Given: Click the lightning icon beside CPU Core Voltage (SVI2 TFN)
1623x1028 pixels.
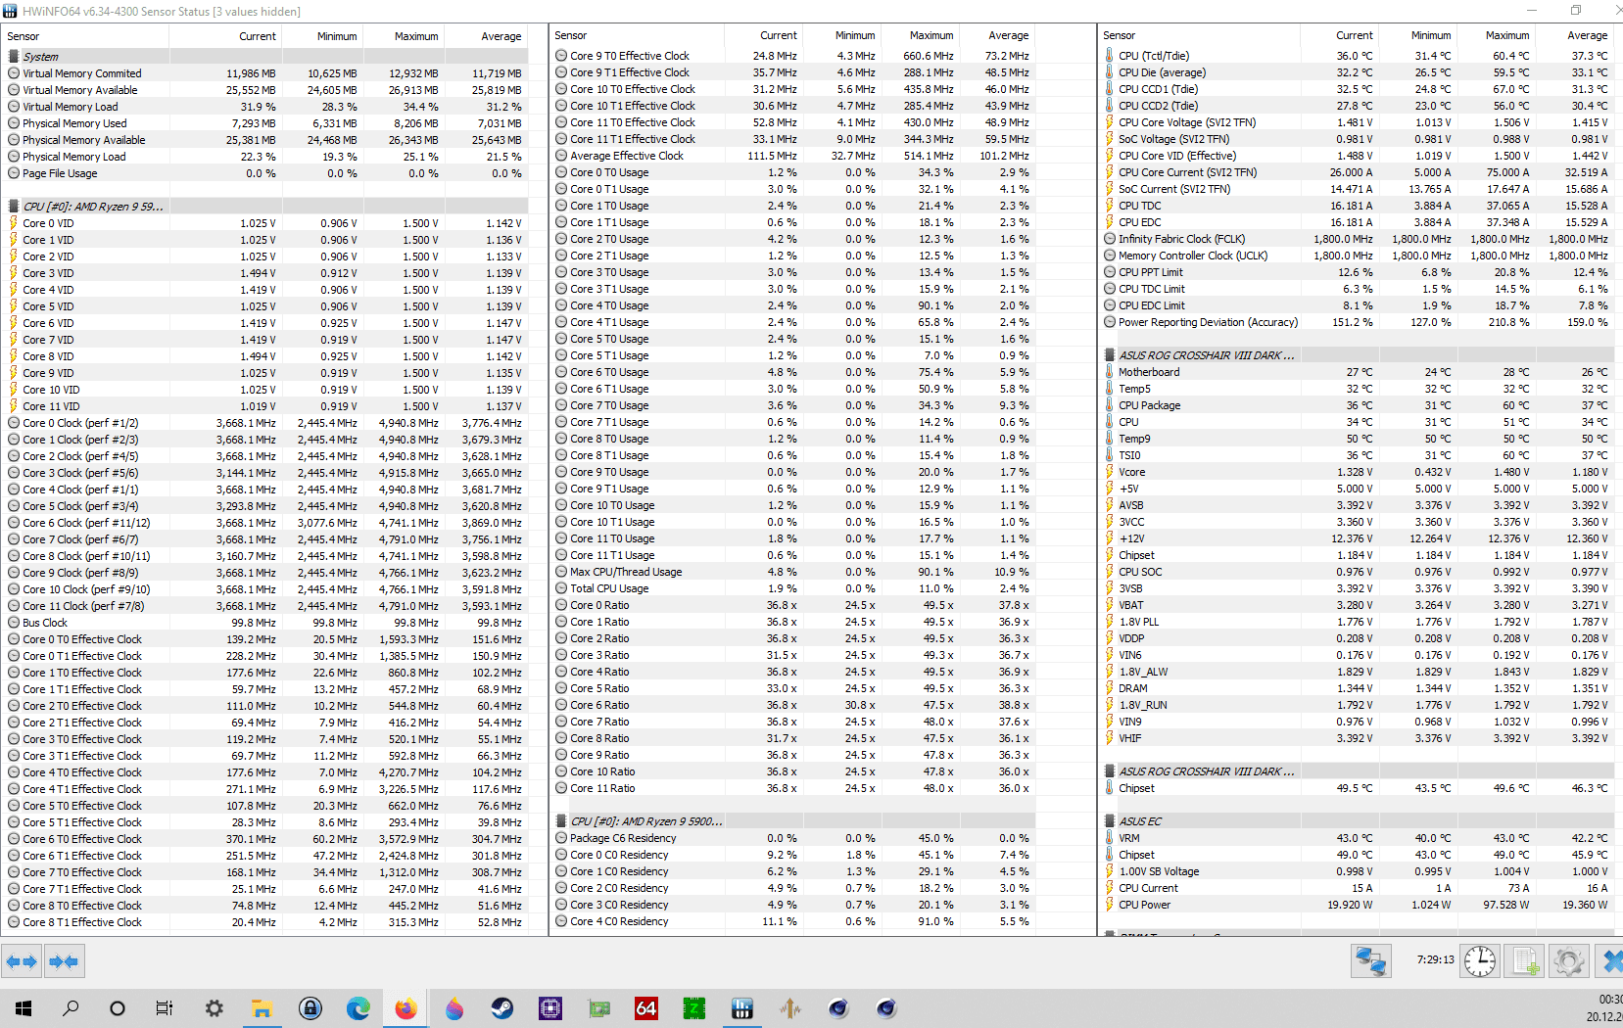Looking at the screenshot, I should [1110, 122].
